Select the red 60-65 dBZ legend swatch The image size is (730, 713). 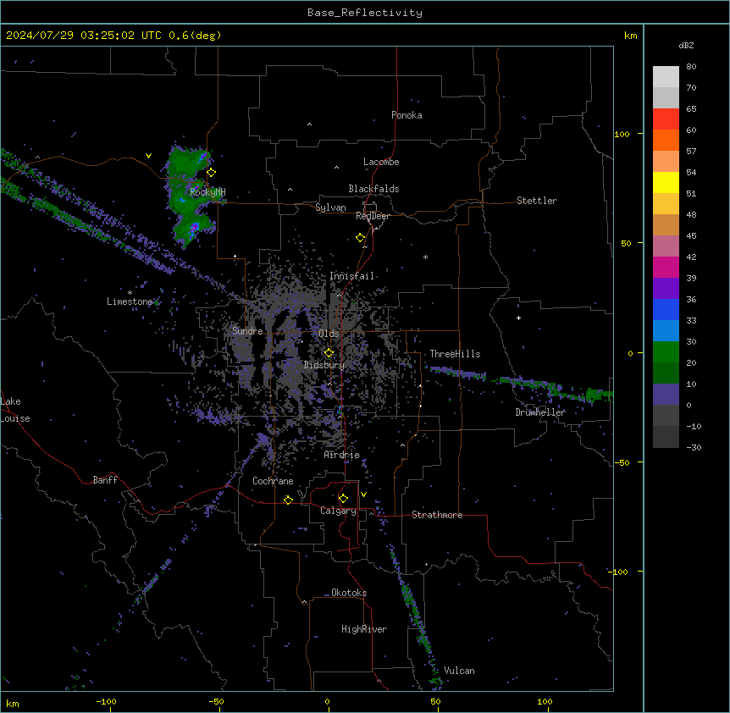point(666,119)
